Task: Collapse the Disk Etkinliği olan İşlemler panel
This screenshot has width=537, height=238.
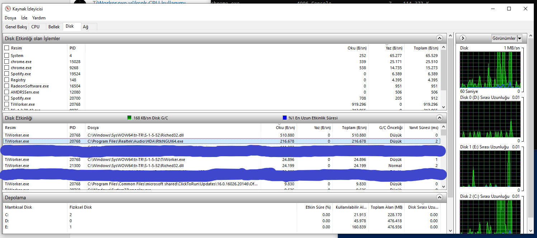Action: pos(439,38)
